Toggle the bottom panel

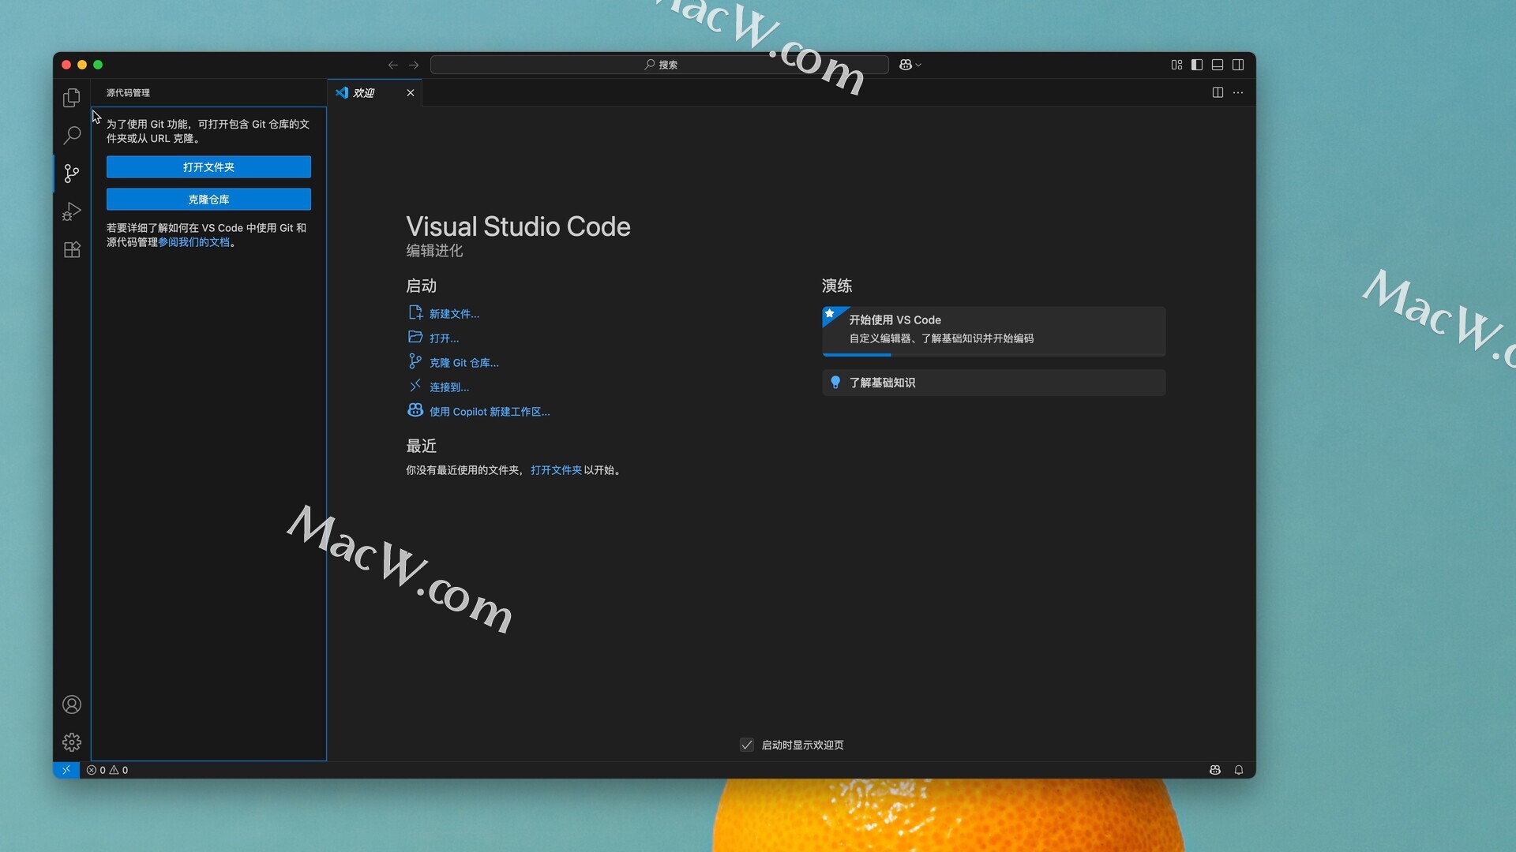click(x=1218, y=65)
